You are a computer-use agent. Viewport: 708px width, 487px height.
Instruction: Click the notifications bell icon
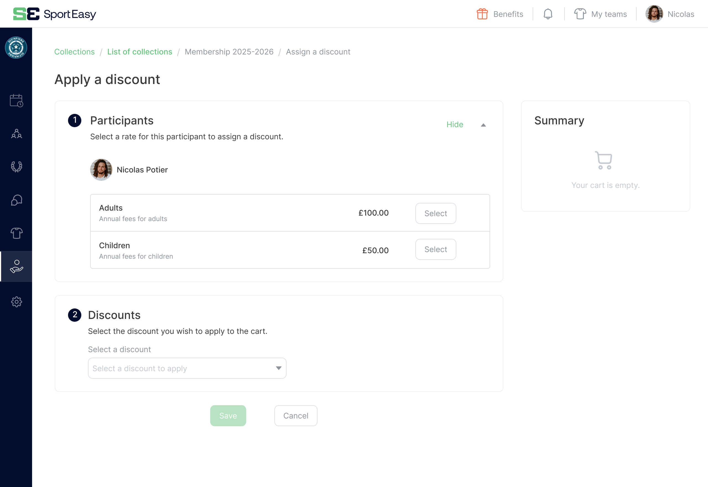point(548,14)
